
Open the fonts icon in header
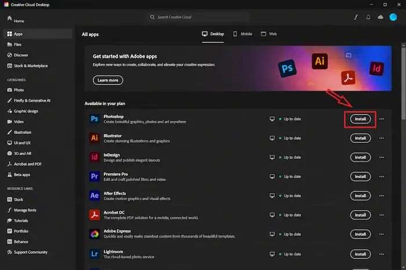(x=356, y=17)
